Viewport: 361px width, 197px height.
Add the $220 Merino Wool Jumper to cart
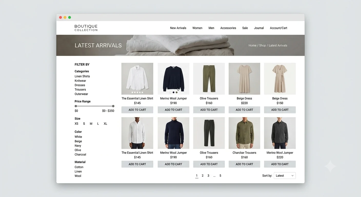pyautogui.click(x=280, y=164)
